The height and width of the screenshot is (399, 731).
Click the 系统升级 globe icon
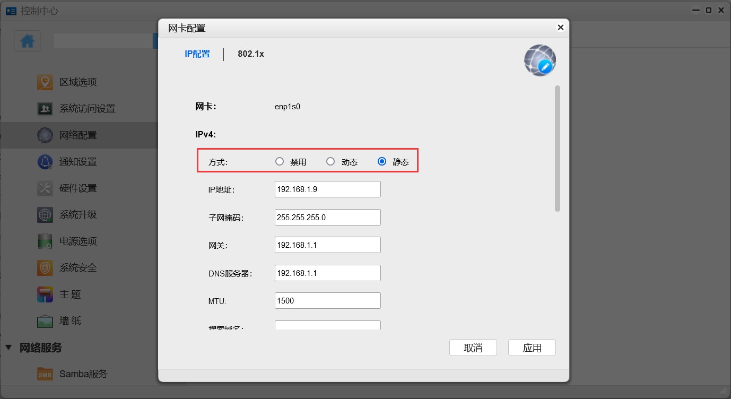[x=45, y=215]
